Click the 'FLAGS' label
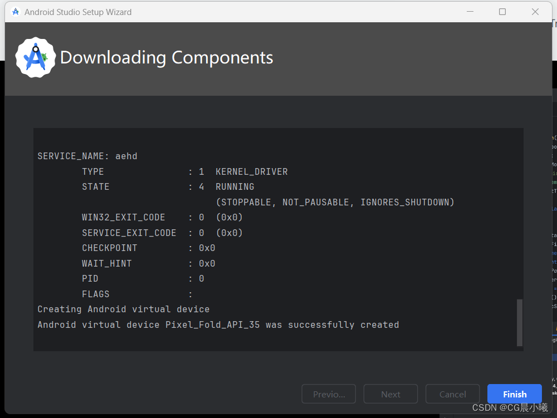Viewport: 557px width, 418px height. point(96,294)
